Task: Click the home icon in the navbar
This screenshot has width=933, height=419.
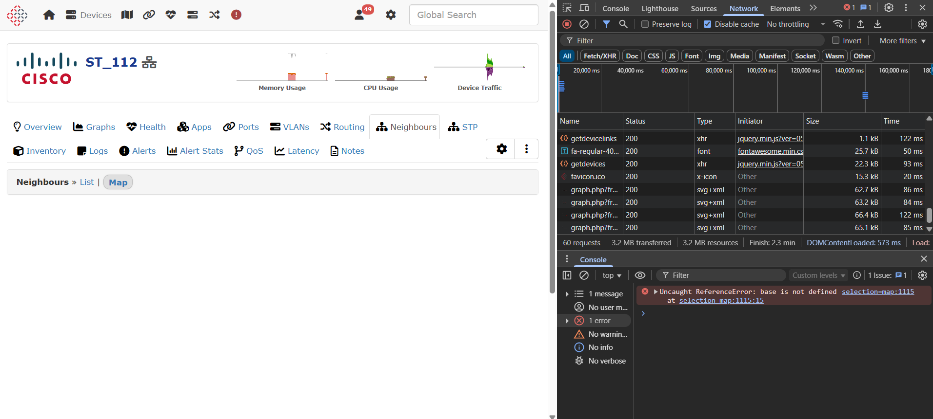Action: pyautogui.click(x=49, y=15)
